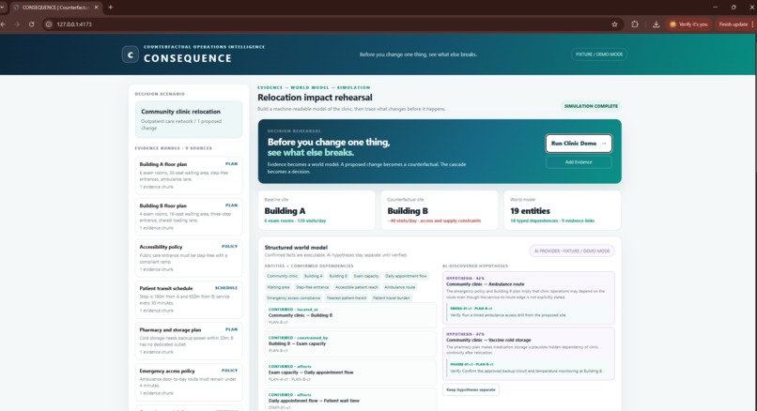Click the Finish update button

coord(734,24)
